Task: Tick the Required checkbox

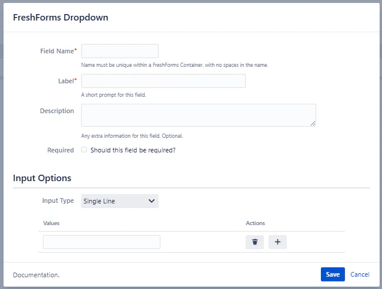Action: [x=84, y=150]
